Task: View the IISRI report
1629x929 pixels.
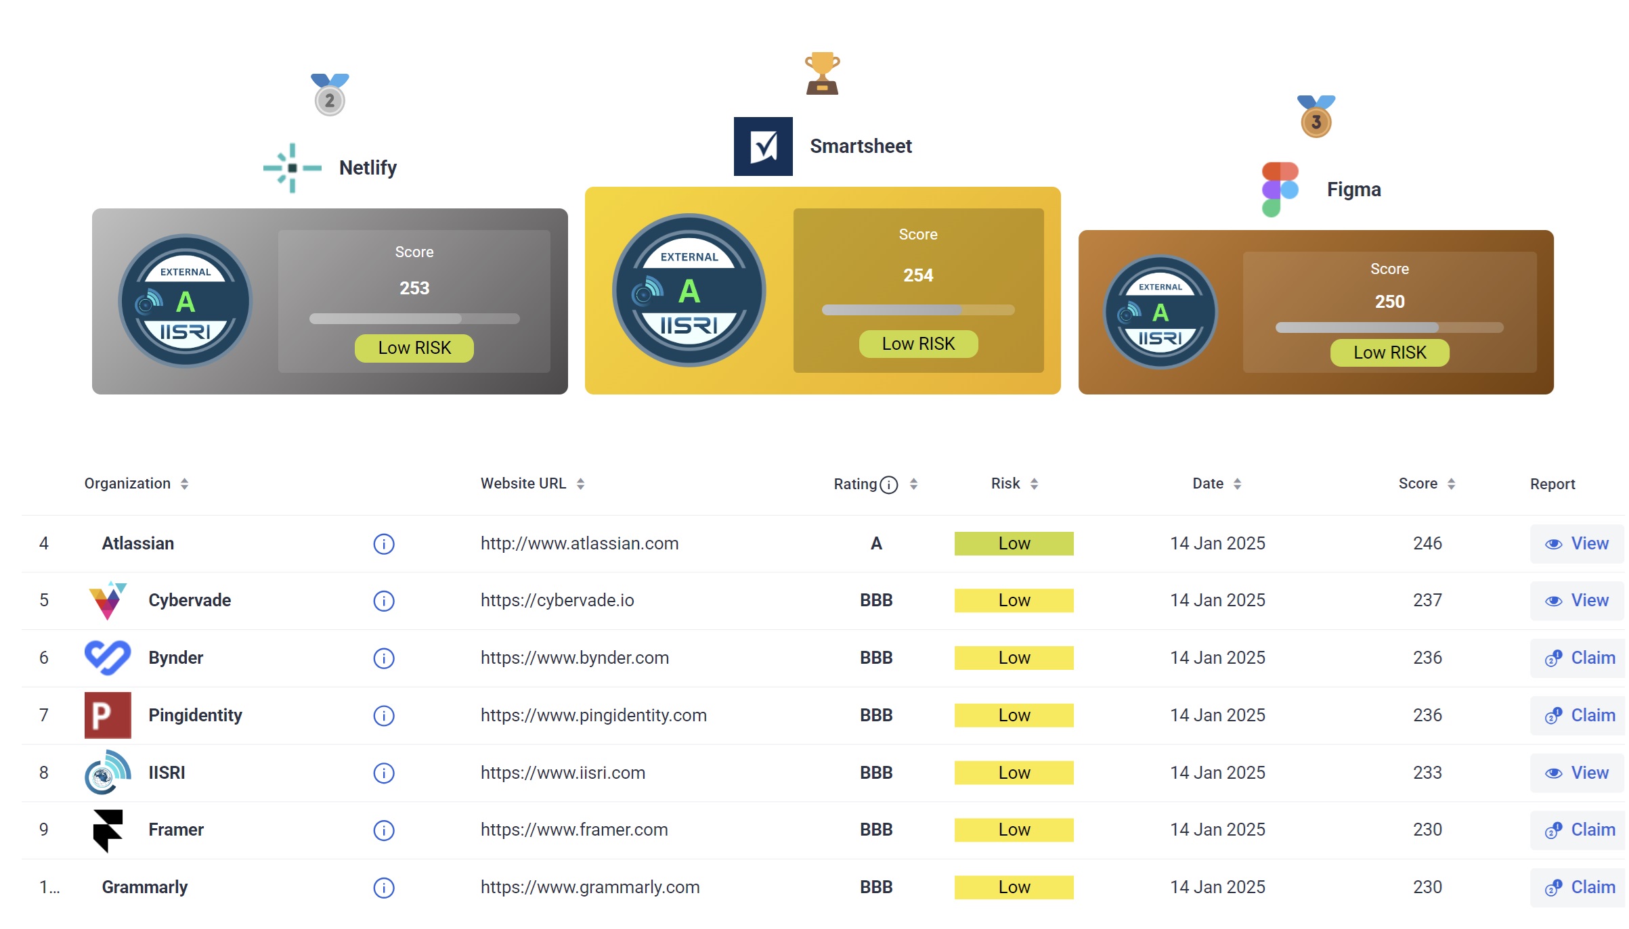Action: [x=1576, y=773]
